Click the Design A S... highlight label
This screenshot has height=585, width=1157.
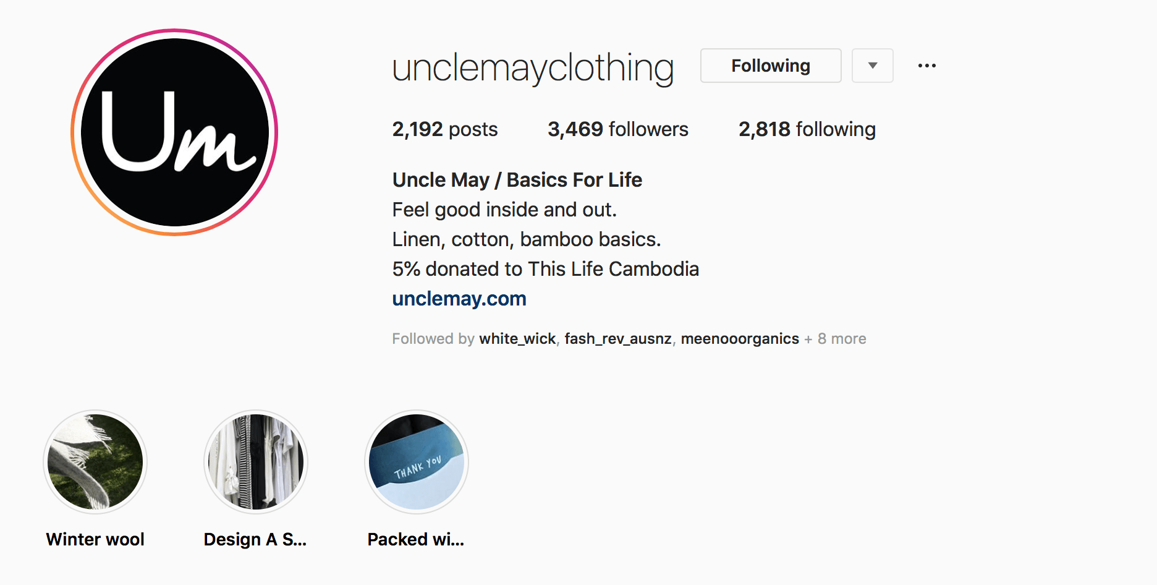point(255,539)
